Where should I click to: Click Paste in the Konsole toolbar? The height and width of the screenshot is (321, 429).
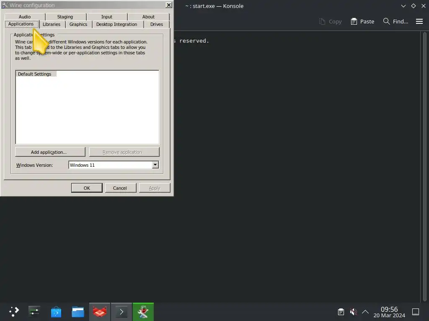(362, 21)
